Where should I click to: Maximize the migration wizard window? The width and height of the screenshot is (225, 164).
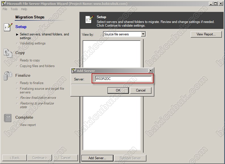tap(216, 4)
